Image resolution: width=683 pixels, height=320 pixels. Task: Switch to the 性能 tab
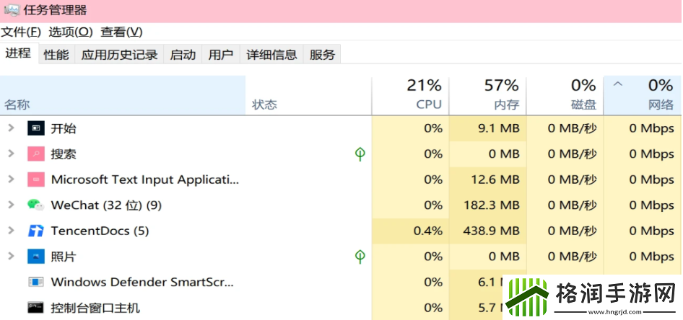click(x=56, y=55)
